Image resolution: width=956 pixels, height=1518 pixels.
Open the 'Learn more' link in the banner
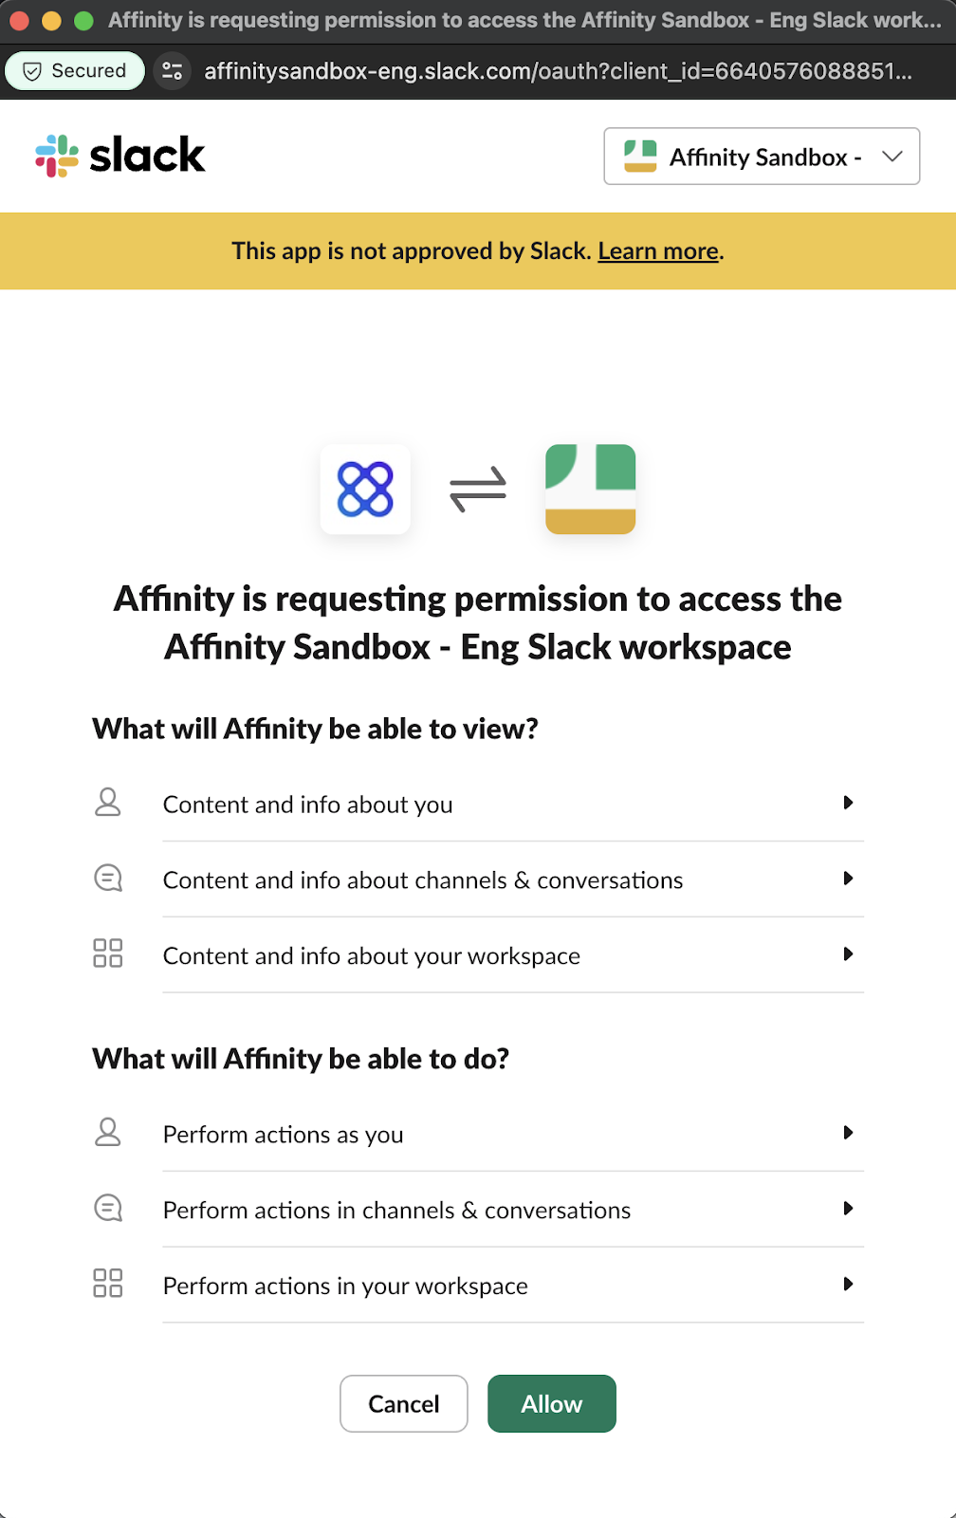(657, 250)
